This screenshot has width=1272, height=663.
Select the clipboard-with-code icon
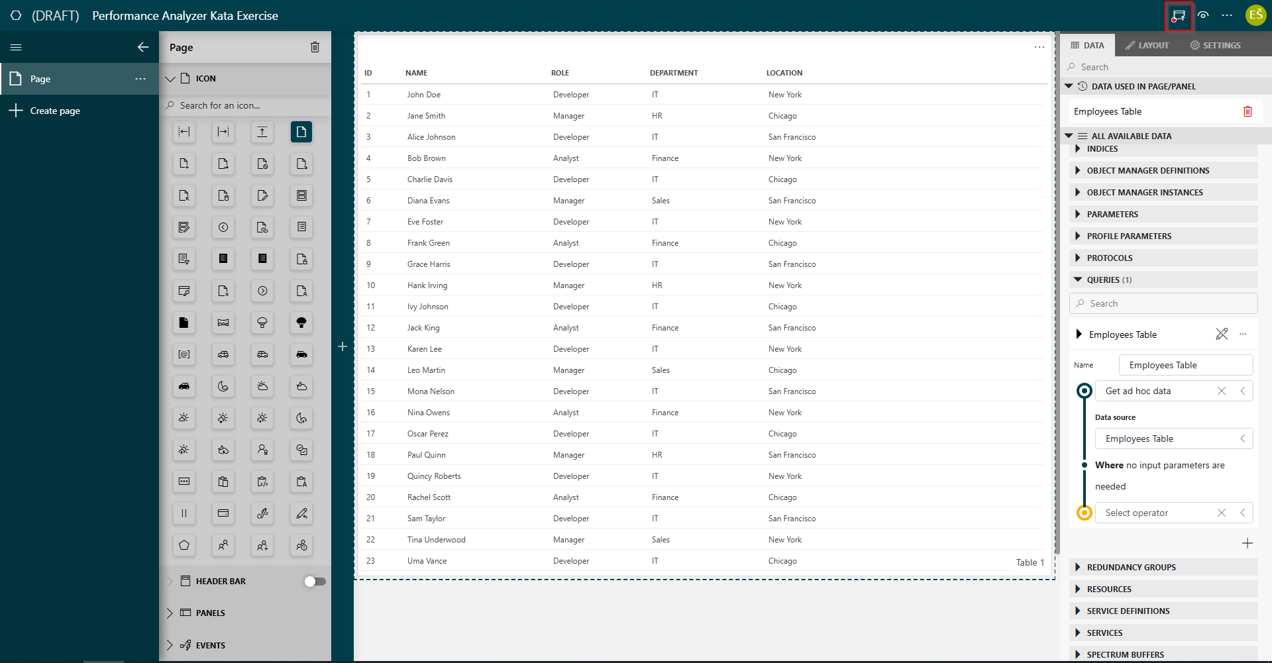pyautogui.click(x=262, y=482)
